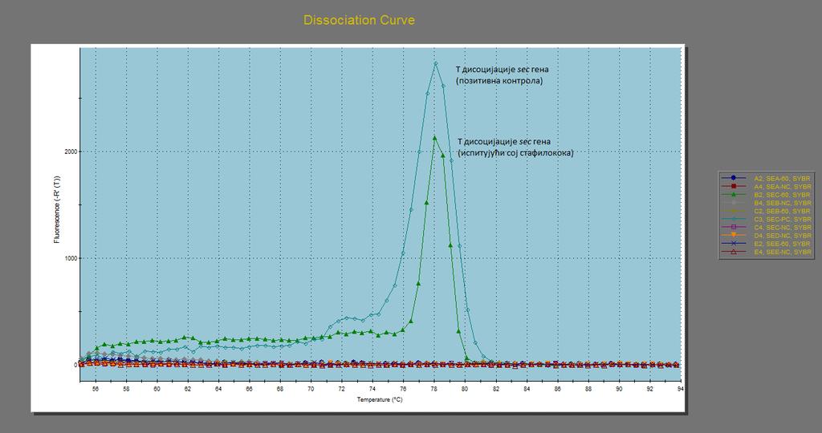Click the C4 SEC-NC purple square legend marker
Image resolution: width=822 pixels, height=433 pixels.
click(734, 227)
